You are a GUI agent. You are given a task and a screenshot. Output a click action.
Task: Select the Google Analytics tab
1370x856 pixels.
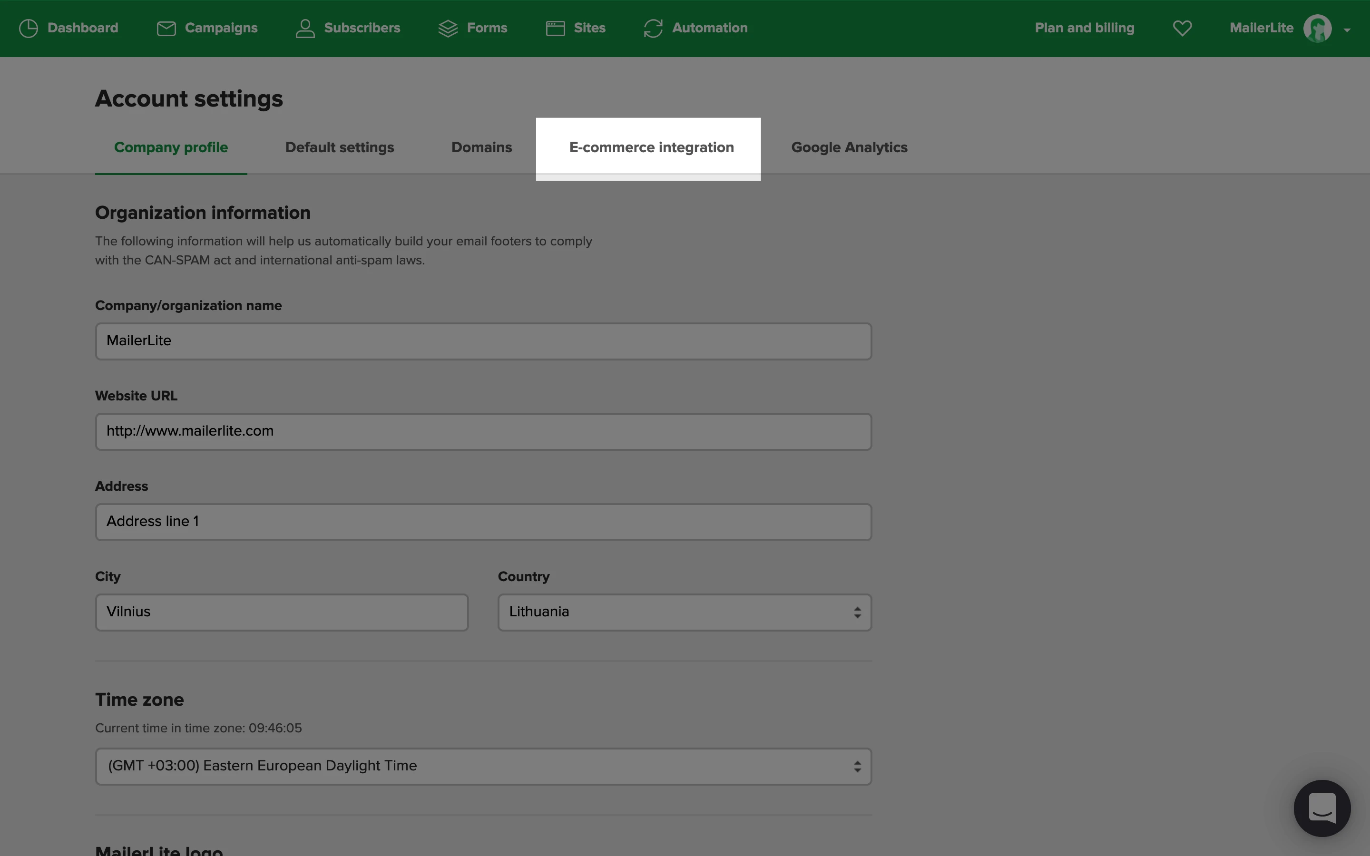tap(849, 148)
